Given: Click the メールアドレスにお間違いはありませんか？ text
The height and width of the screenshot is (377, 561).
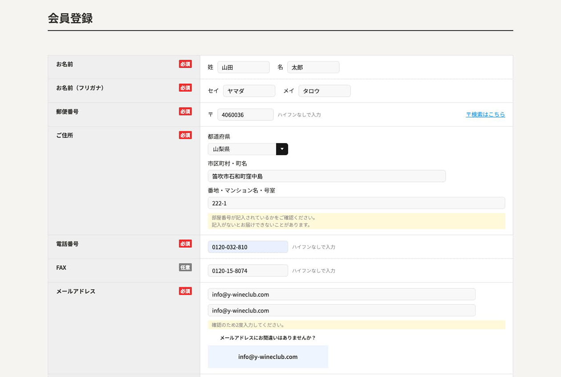Looking at the screenshot, I should (268, 338).
